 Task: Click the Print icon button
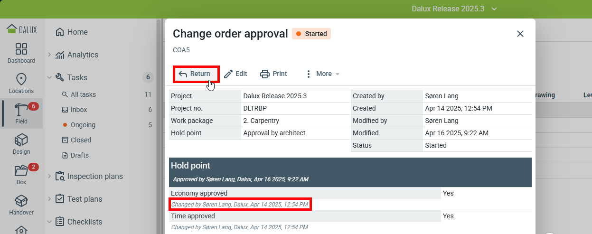coord(273,74)
